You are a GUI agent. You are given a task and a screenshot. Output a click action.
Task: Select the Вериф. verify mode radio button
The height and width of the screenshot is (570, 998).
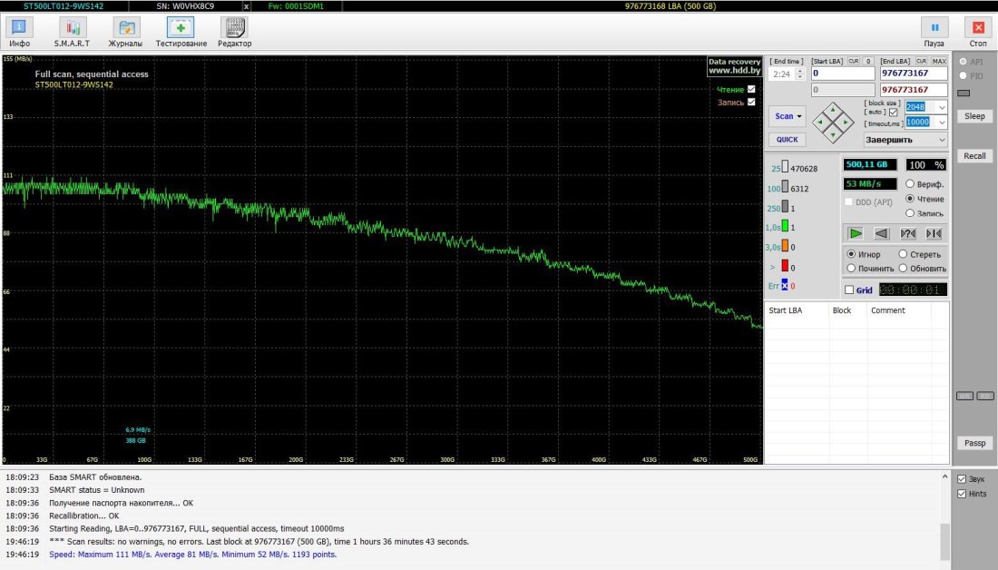click(x=910, y=184)
